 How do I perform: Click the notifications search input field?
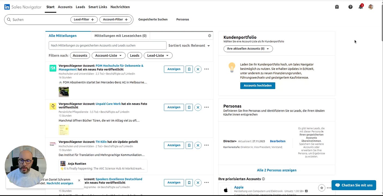(107, 45)
